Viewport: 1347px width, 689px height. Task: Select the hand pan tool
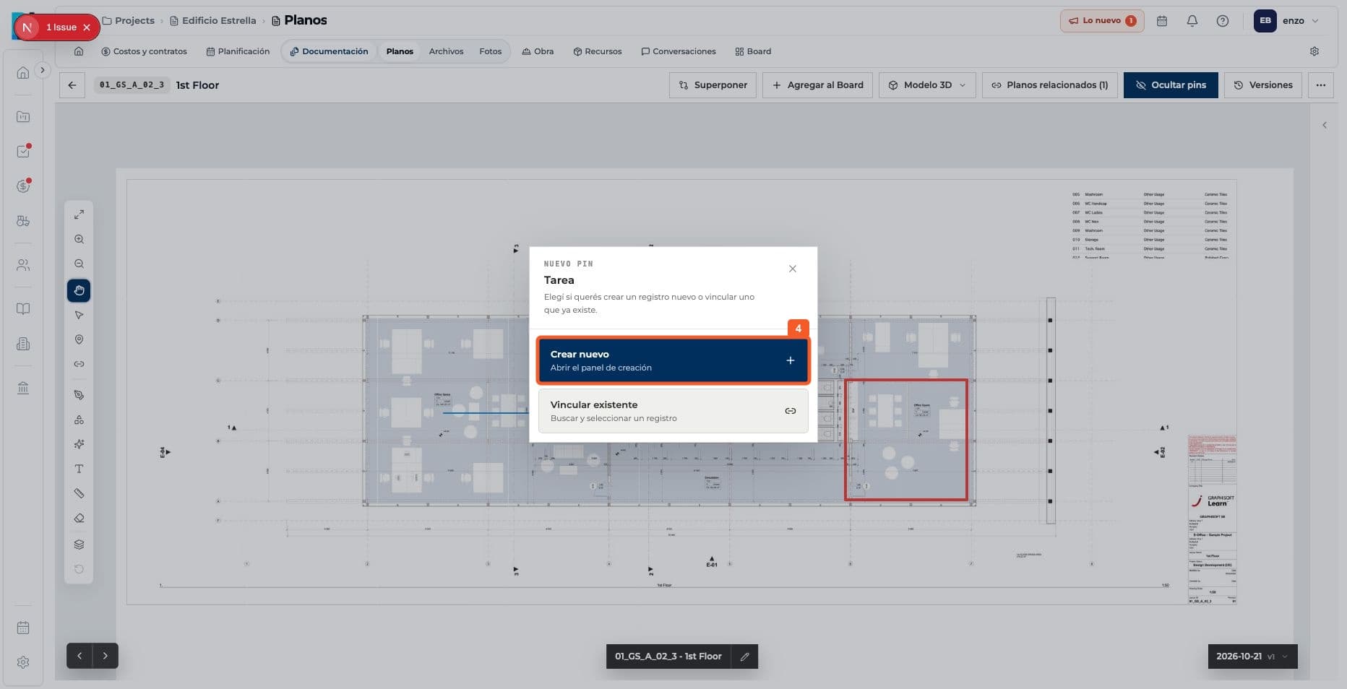pyautogui.click(x=79, y=290)
